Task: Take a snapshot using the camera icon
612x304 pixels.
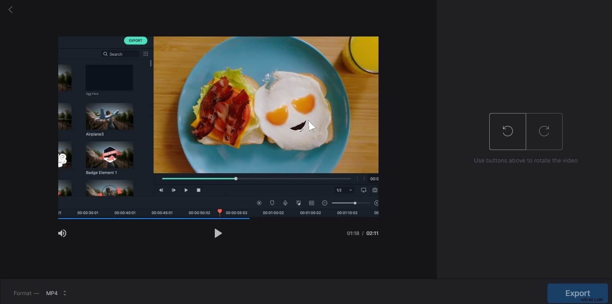Action: pos(375,190)
